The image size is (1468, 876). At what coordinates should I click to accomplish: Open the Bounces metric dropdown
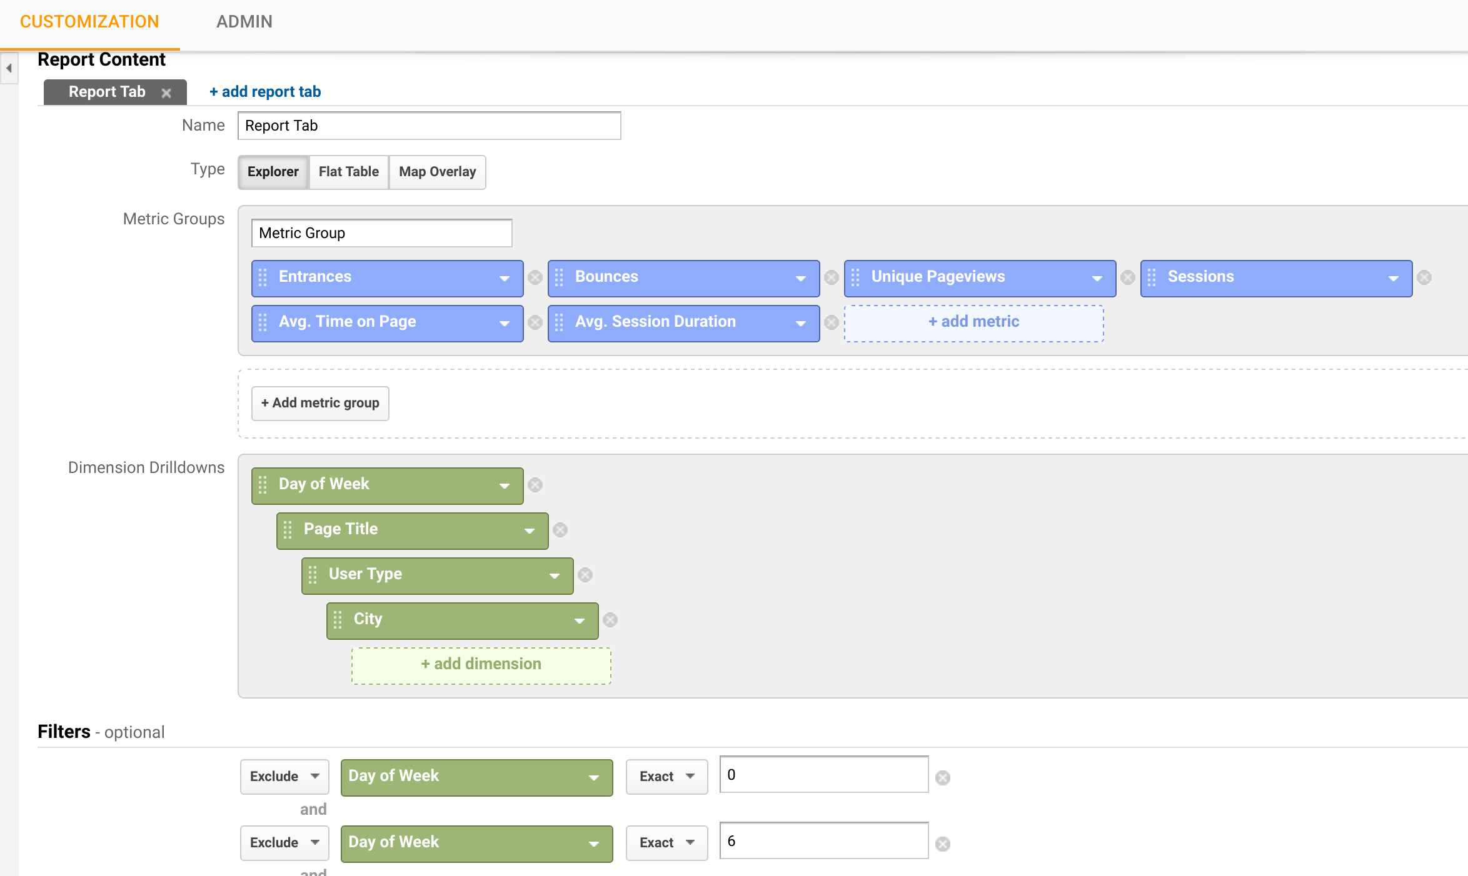point(802,277)
